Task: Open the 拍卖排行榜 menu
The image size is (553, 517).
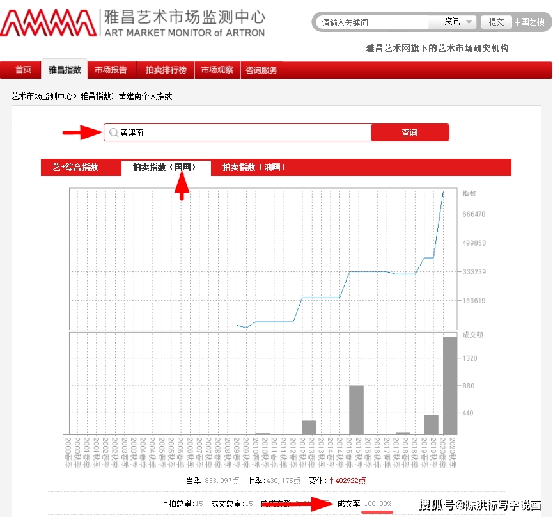Action: click(x=166, y=70)
